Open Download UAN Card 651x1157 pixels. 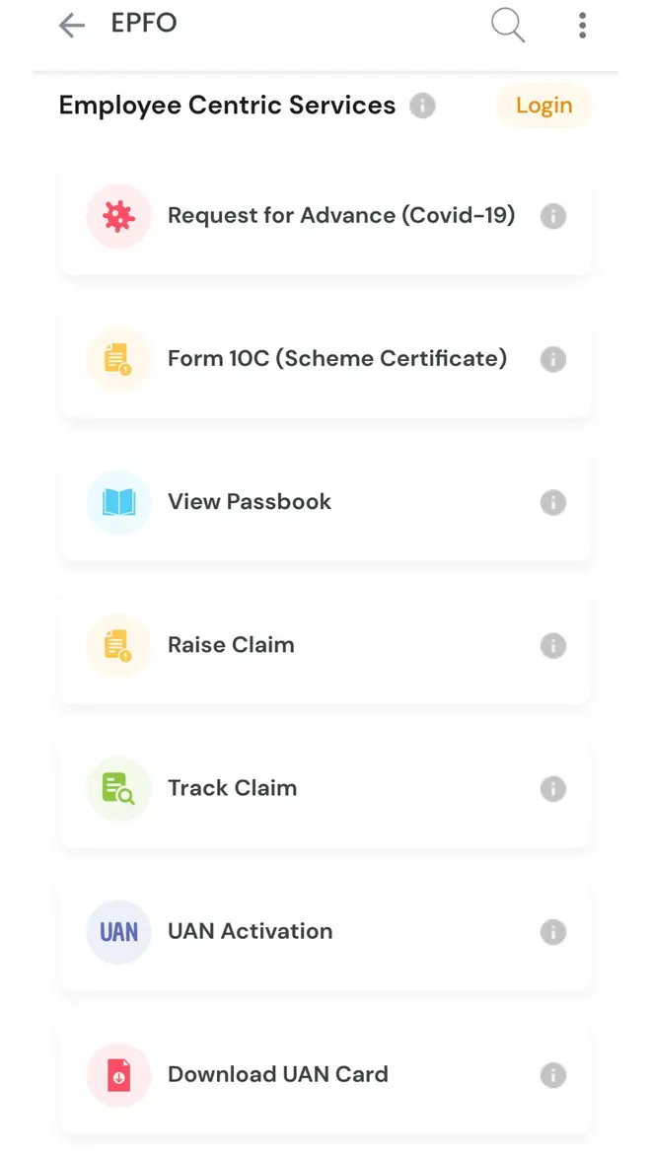(278, 1074)
